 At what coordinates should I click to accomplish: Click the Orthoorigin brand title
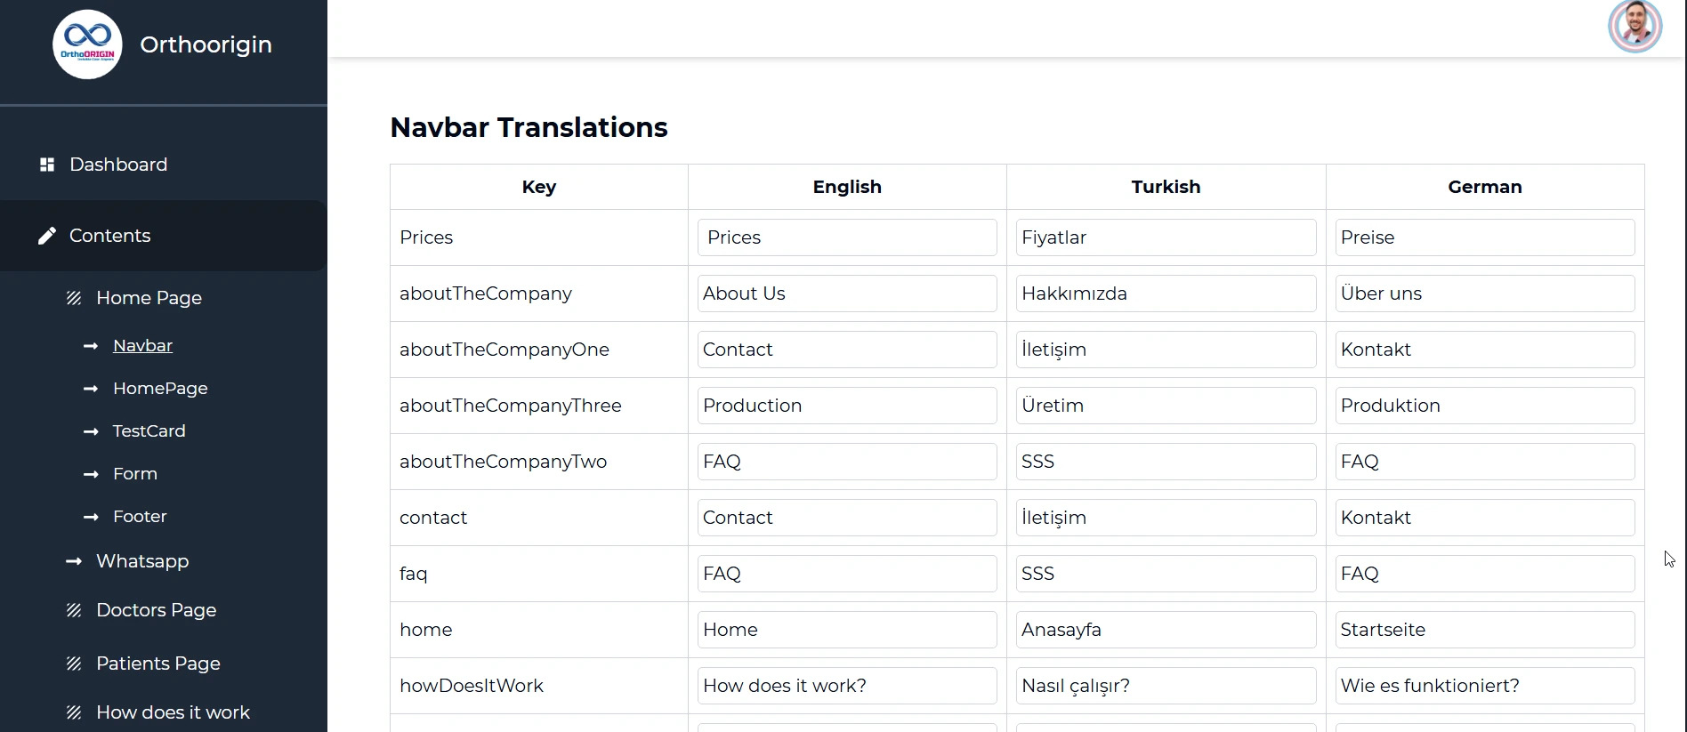click(x=206, y=44)
